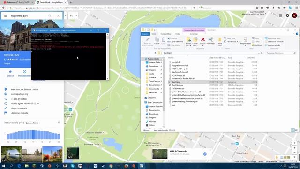Open the Exibir ribbon tab
Viewport: 300px width, 169px height.
click(178, 34)
